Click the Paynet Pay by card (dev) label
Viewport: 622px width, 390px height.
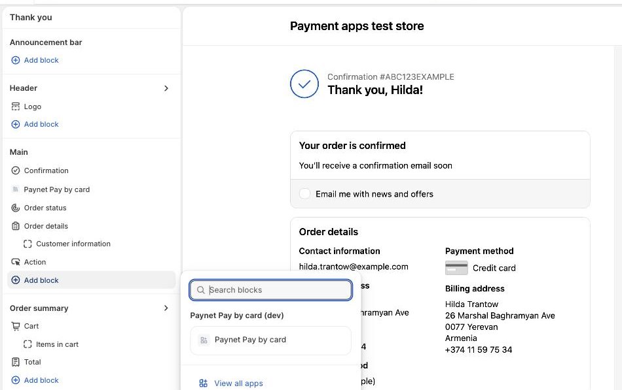(237, 316)
